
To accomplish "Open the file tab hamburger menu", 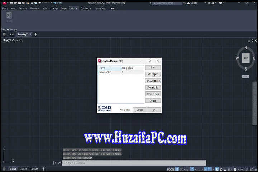I will tap(4, 34).
